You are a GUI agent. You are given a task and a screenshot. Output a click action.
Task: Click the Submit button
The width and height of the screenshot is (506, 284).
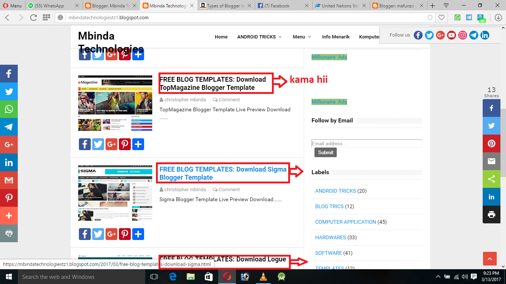click(x=326, y=152)
